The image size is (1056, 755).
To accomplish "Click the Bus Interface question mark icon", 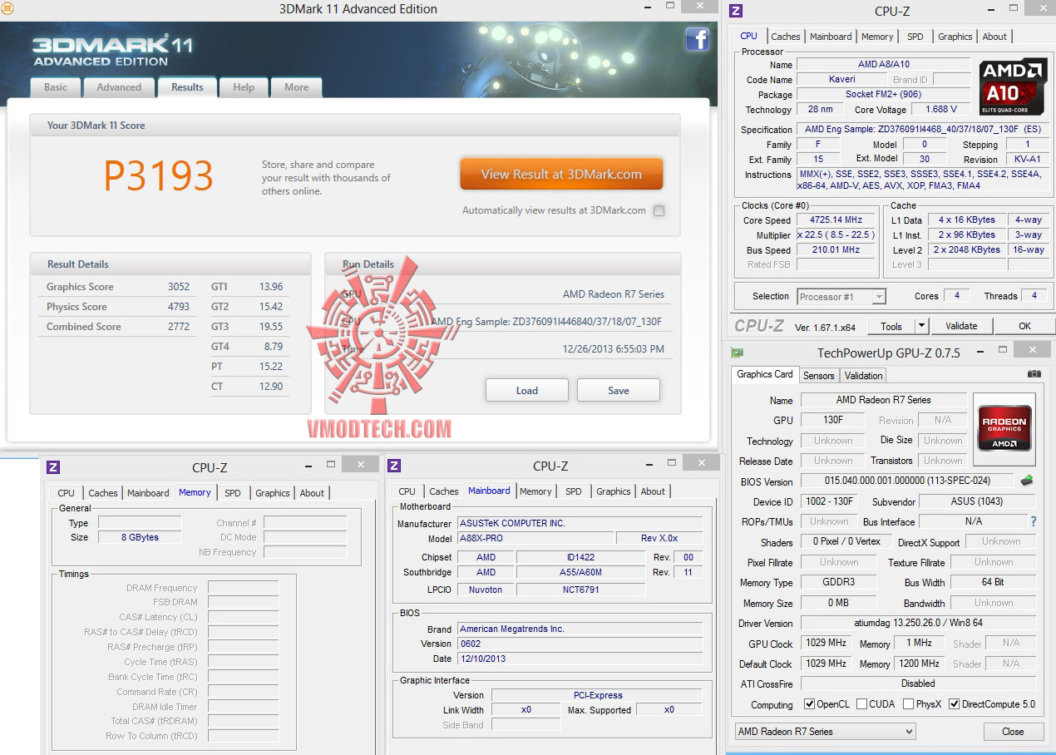I will (x=1034, y=522).
